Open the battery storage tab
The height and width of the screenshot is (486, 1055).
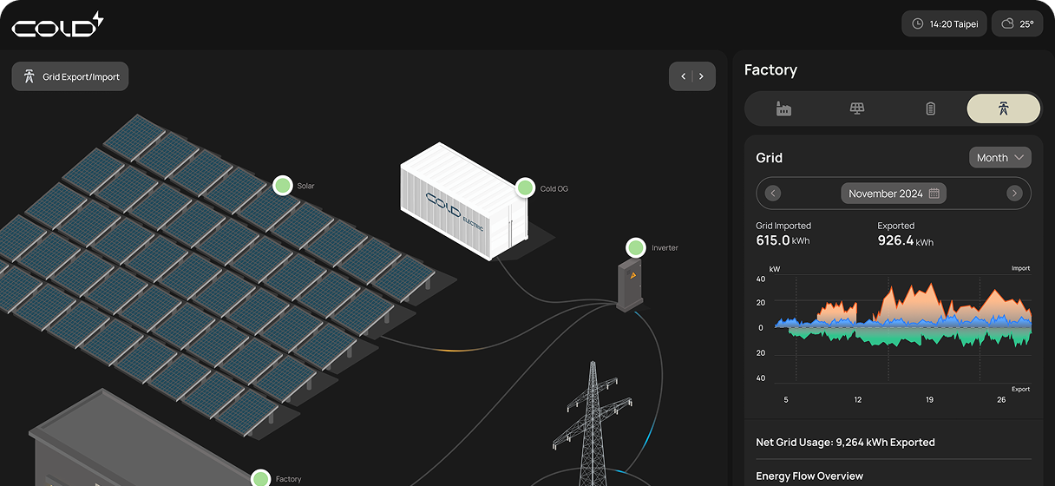tap(930, 108)
